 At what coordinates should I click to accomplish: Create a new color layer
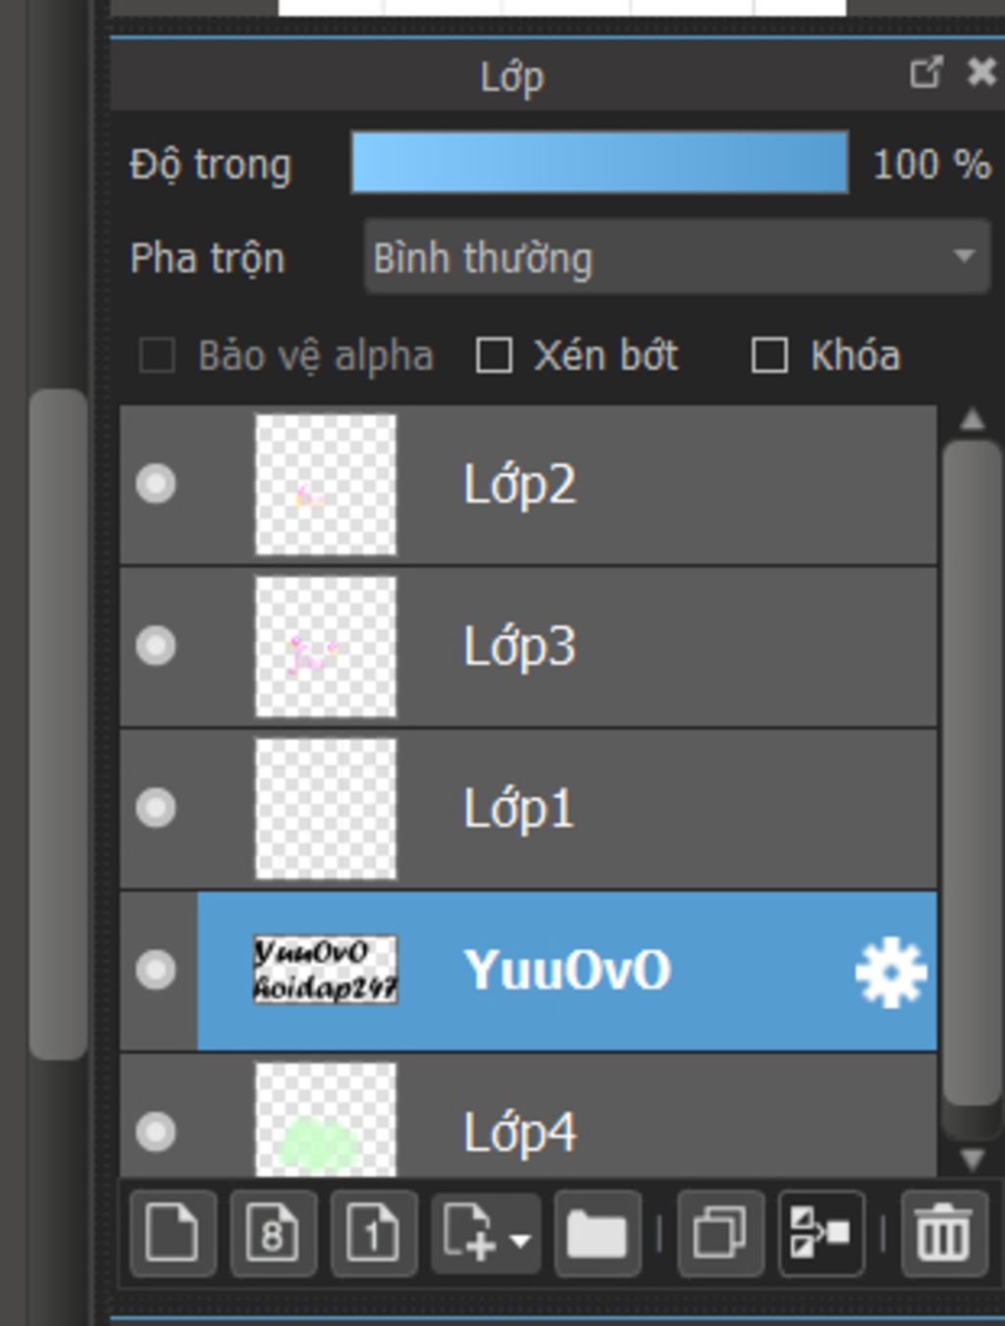173,1233
